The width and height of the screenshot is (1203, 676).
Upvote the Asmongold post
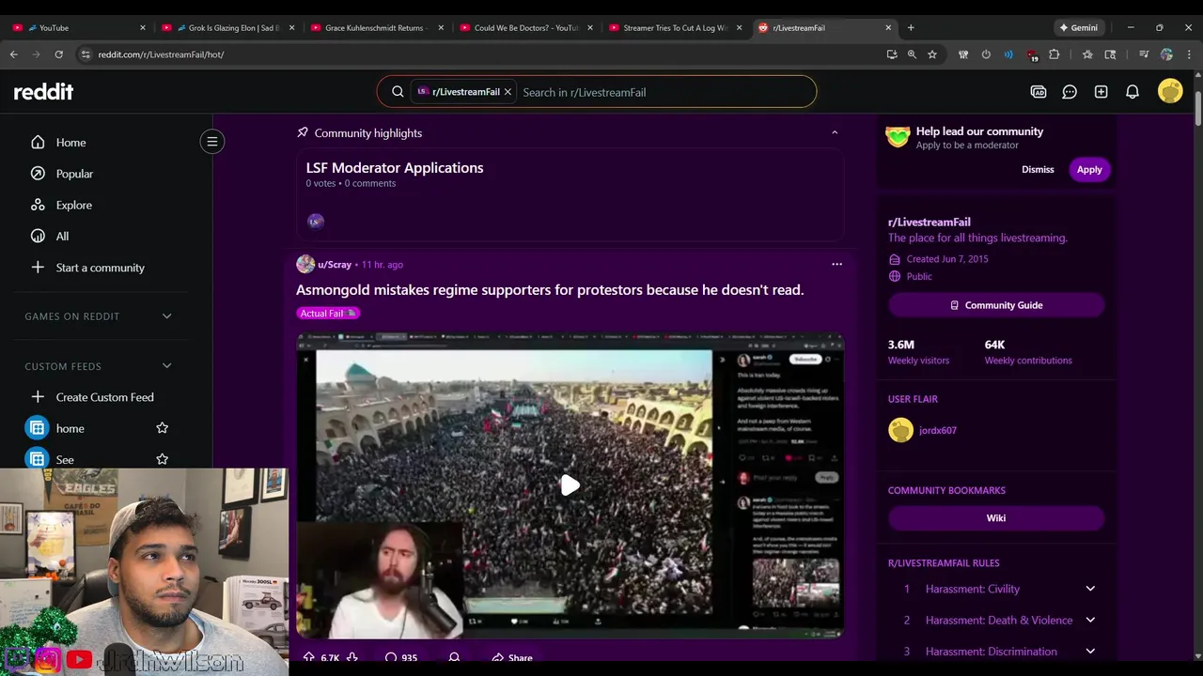click(308, 657)
